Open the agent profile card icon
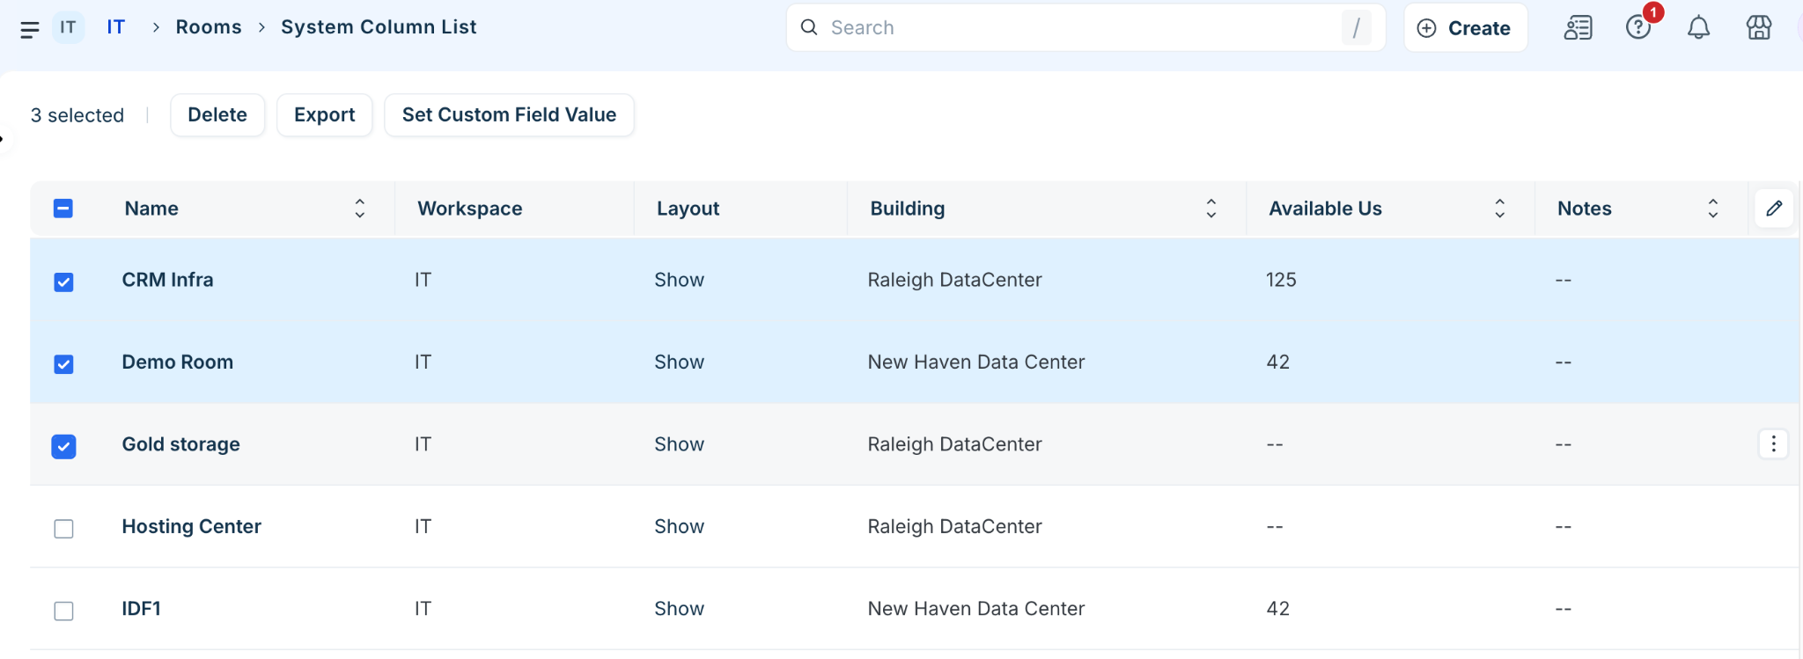1803x659 pixels. click(x=1578, y=28)
